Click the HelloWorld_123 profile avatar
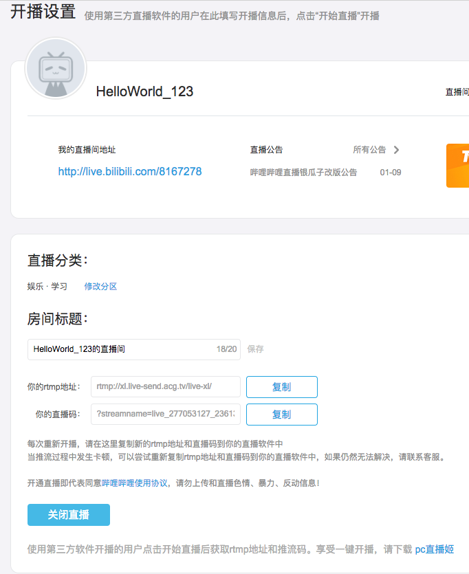Image resolution: width=469 pixels, height=574 pixels. click(56, 69)
